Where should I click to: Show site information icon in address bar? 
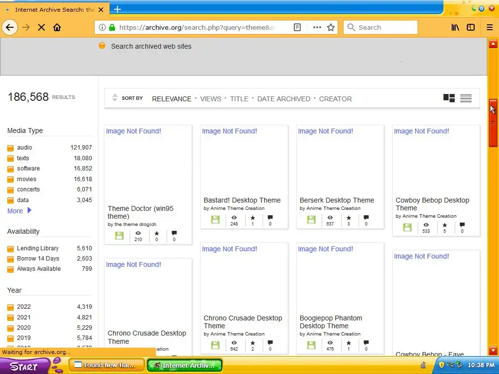(x=102, y=27)
